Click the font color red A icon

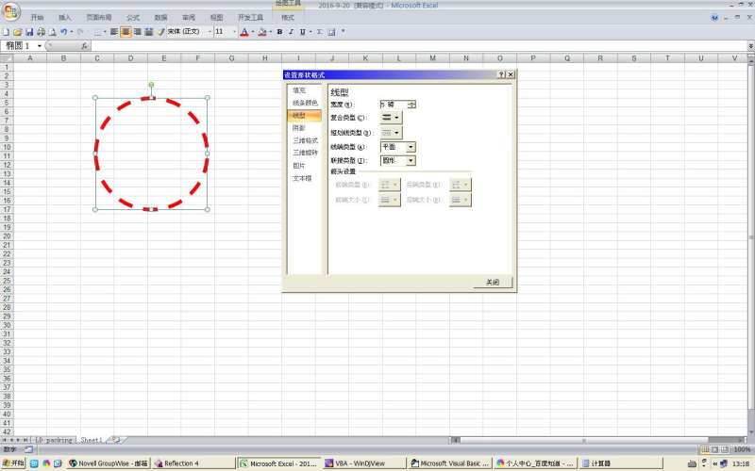point(243,32)
